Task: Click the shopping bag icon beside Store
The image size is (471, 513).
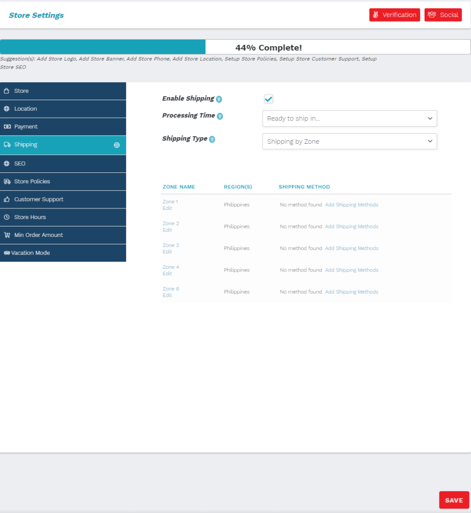Action: click(6, 91)
